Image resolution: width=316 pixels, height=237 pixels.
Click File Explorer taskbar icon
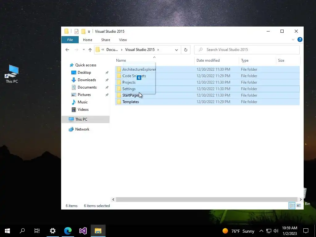tap(98, 231)
